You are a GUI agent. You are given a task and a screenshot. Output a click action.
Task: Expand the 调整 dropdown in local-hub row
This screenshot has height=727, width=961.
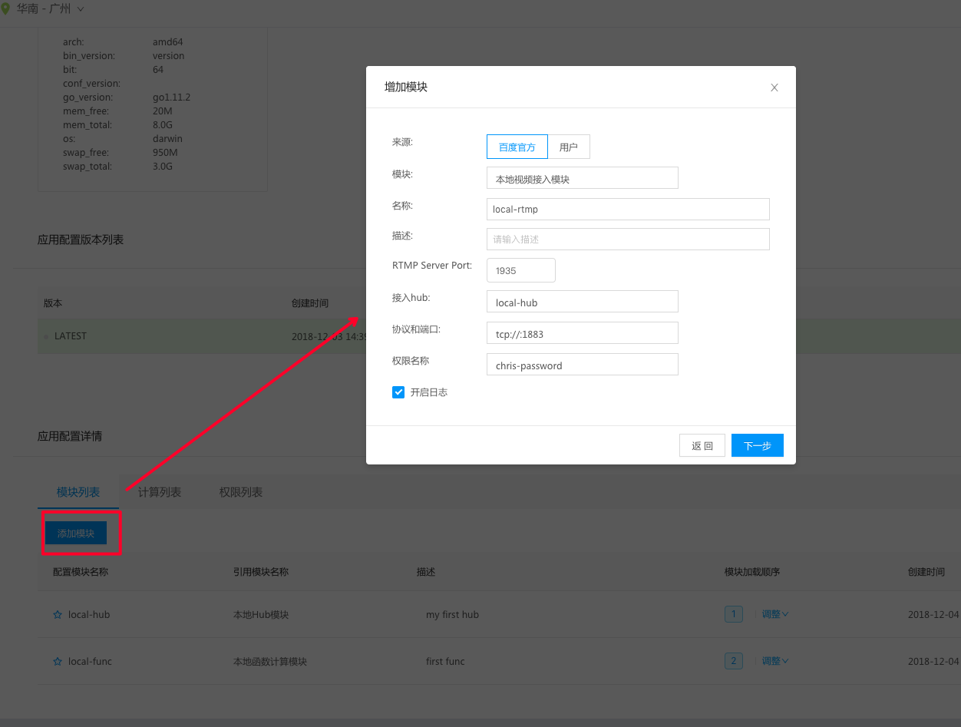pos(774,614)
